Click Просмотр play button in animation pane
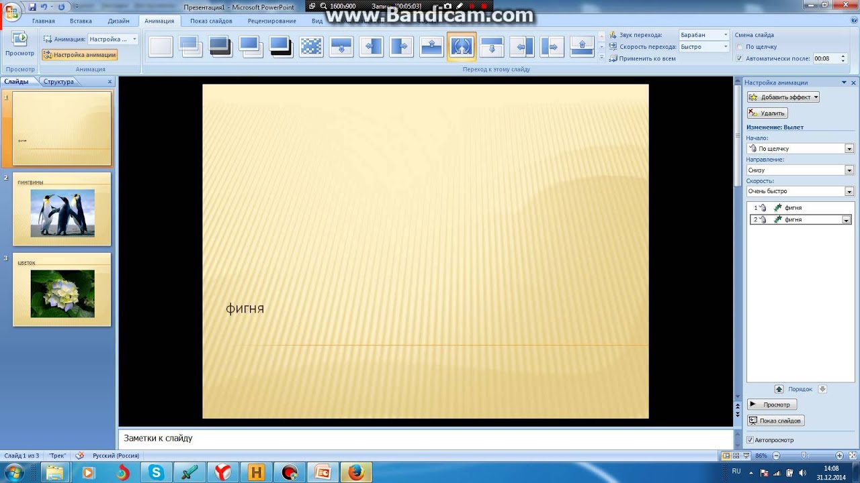860x483 pixels. coord(772,405)
